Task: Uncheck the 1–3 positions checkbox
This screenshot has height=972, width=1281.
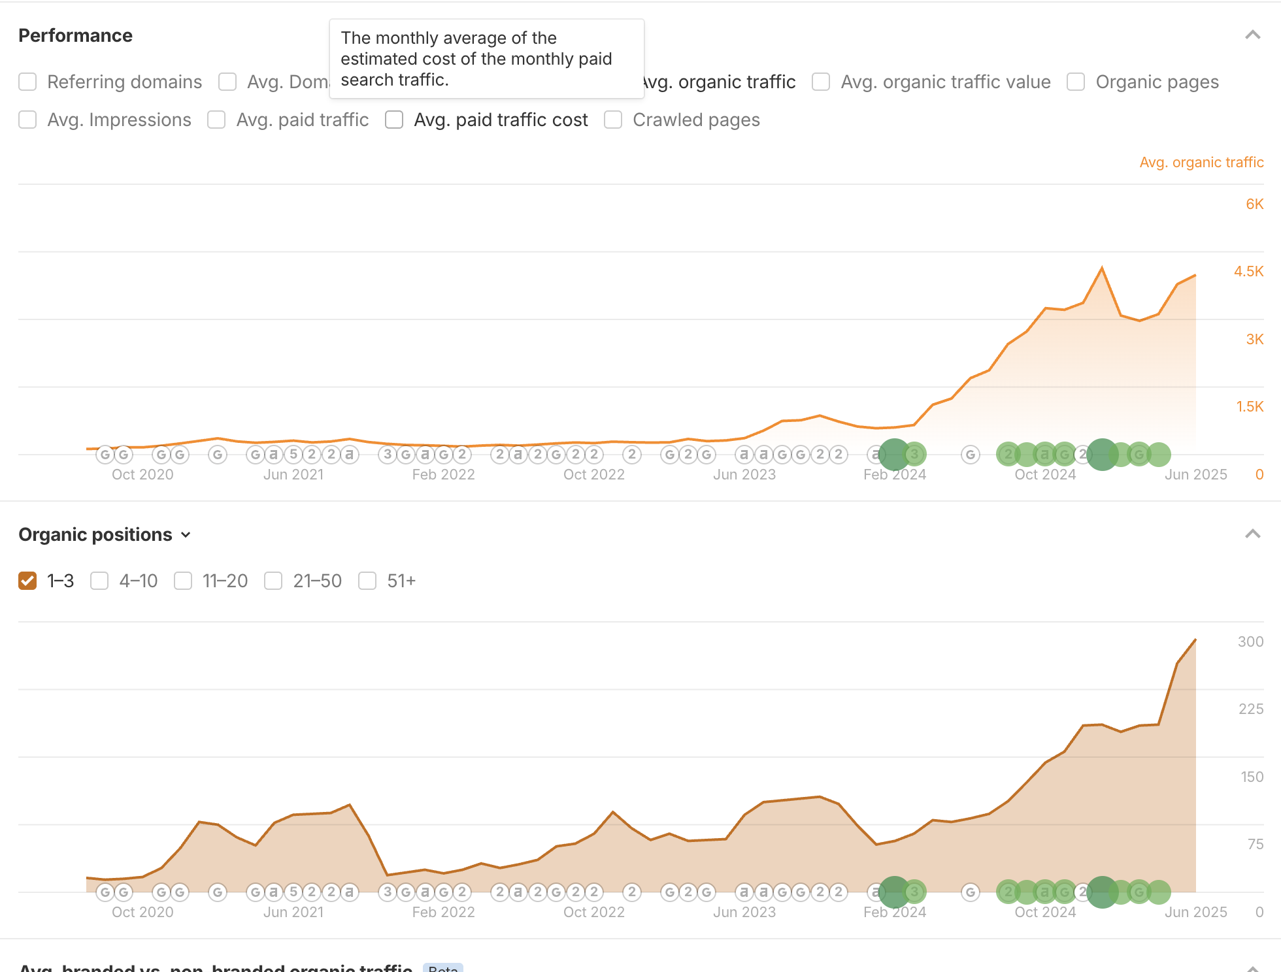Action: pyautogui.click(x=27, y=581)
